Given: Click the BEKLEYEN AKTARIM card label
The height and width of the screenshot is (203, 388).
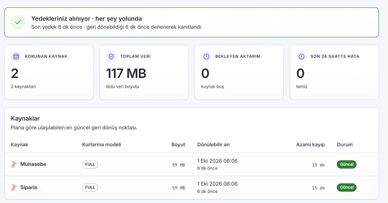Looking at the screenshot, I should pyautogui.click(x=238, y=56).
